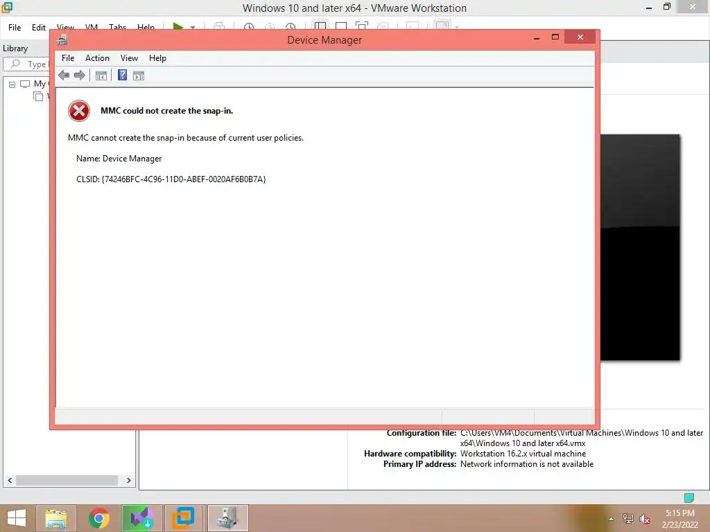Click the 'Primary IP address:' label
Screen dimensions: 710x532
(419, 463)
